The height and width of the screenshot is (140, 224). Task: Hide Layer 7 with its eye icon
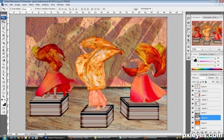(193, 95)
